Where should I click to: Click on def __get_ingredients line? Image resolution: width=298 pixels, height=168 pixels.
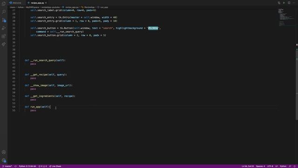click(50, 96)
